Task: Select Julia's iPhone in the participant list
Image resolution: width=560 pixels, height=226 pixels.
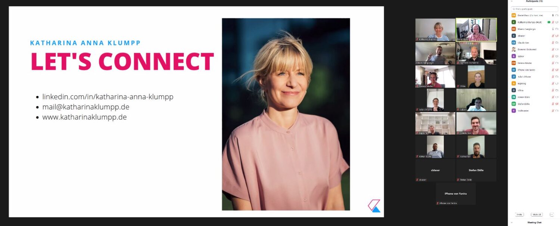Action: (x=534, y=77)
